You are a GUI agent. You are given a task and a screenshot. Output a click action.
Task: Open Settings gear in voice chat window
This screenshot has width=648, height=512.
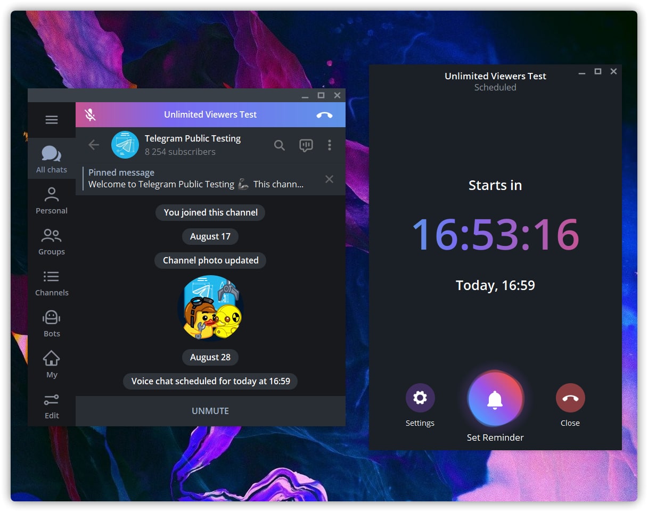(x=420, y=398)
